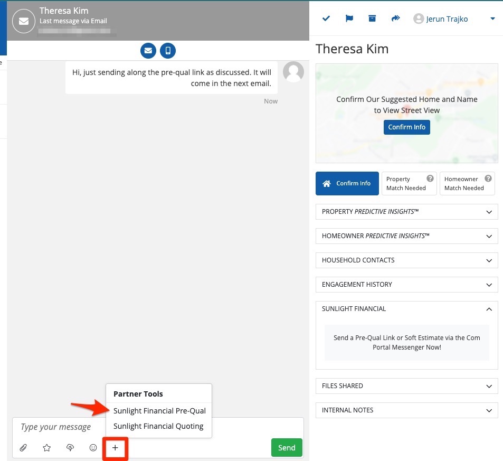Image resolution: width=503 pixels, height=461 pixels.
Task: Click Confirm Info button on the map
Action: (x=406, y=127)
